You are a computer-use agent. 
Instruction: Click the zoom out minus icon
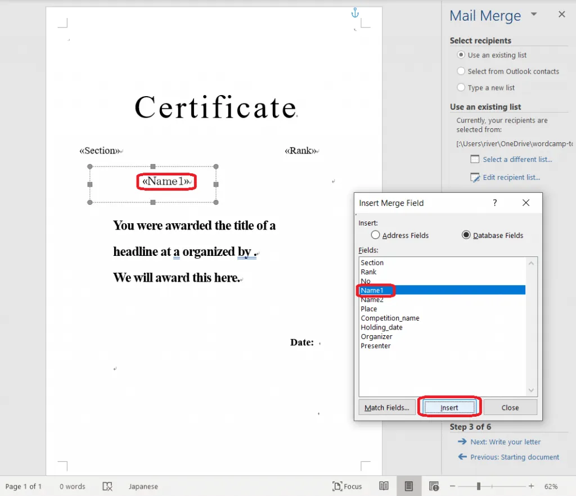click(453, 486)
